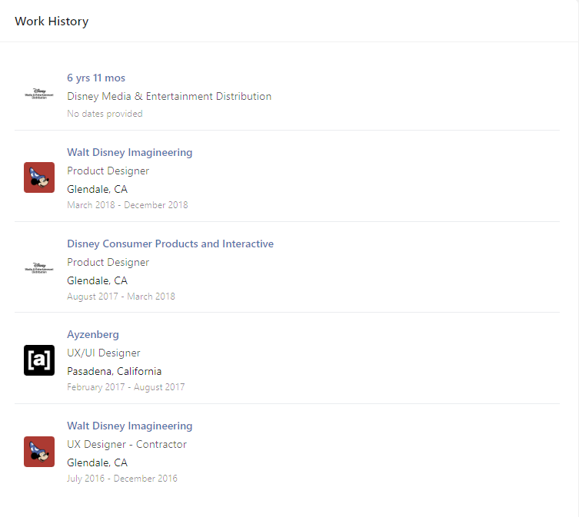Select the Disney Media & Entertainment Distribution text
The height and width of the screenshot is (517, 579).
[169, 96]
